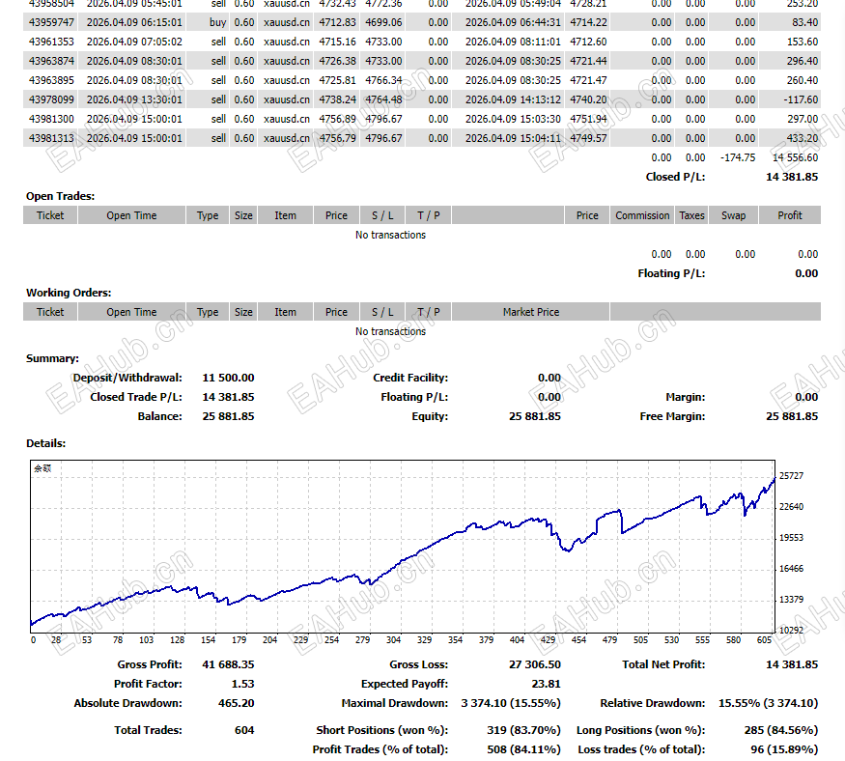845x761 pixels.
Task: Select close time 2026.04.09 14:13:12
Action: [x=513, y=99]
